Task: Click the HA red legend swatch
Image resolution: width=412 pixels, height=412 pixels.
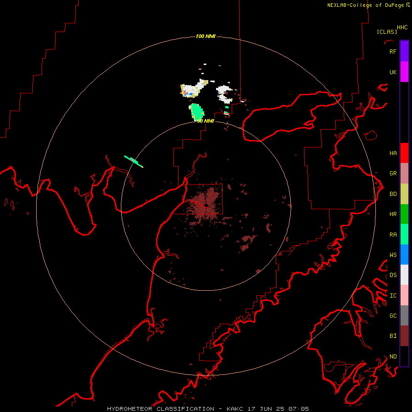Action: (404, 153)
